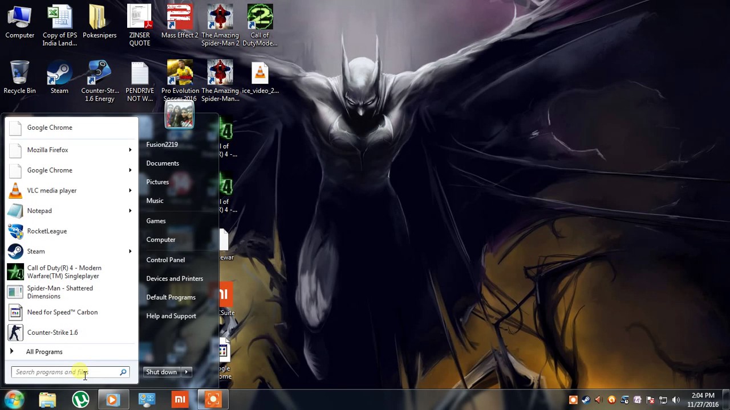This screenshot has width=730, height=410.
Task: Launch Call of Duty Modern desktop shortcut
Action: (x=259, y=26)
